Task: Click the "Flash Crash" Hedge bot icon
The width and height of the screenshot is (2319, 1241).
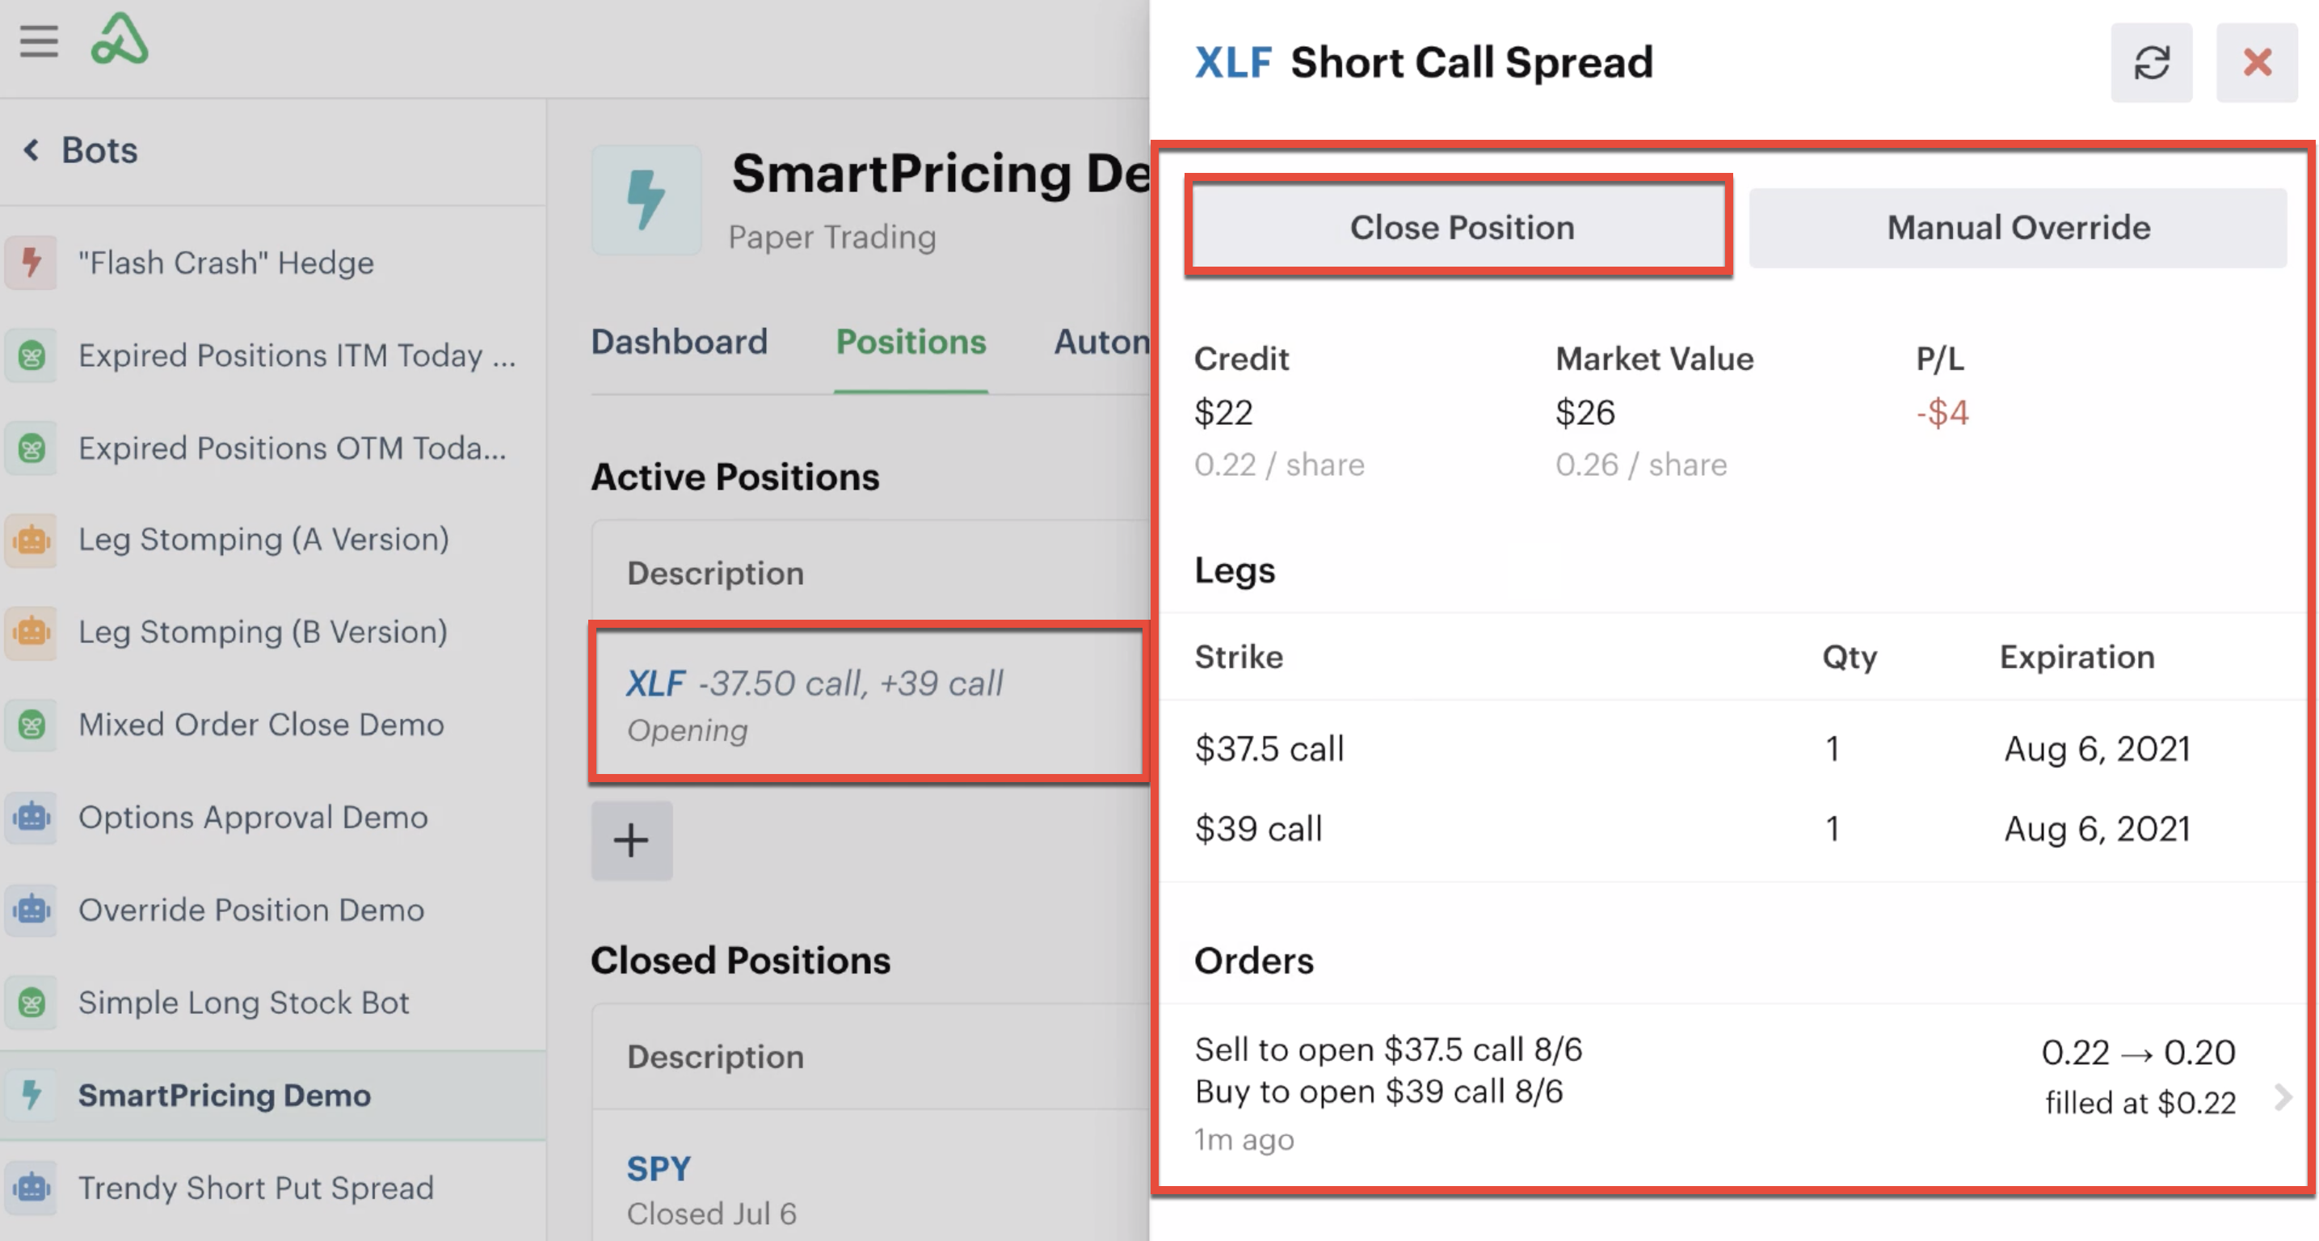Action: [32, 263]
